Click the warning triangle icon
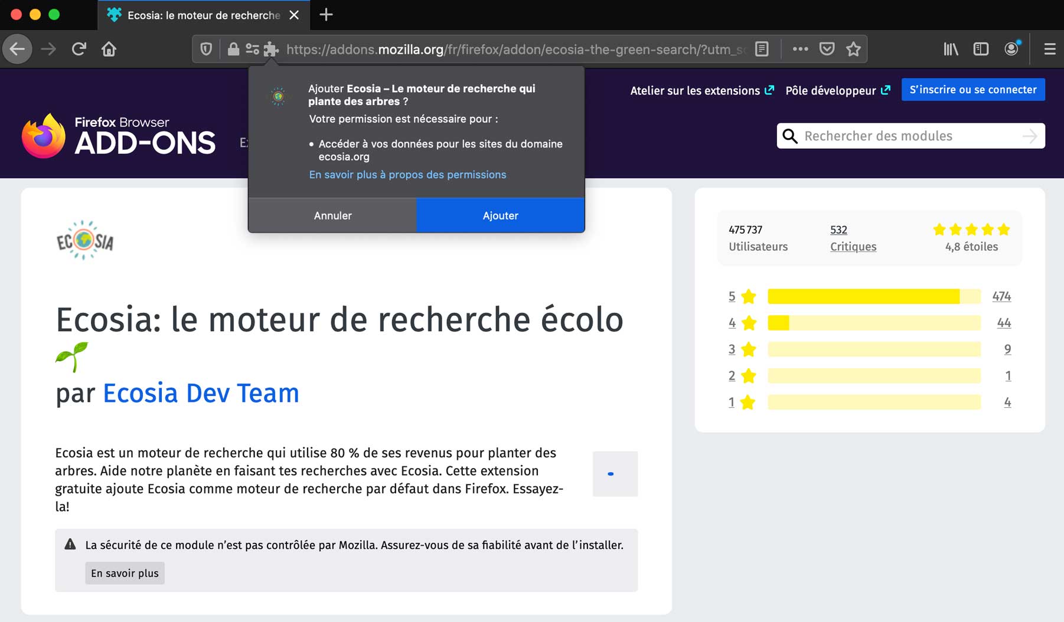Viewport: 1064px width, 622px height. pos(70,544)
